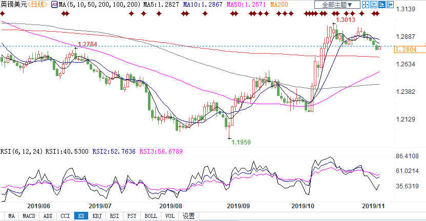Click the 设置 settings button
The image size is (426, 221).
pos(188,216)
